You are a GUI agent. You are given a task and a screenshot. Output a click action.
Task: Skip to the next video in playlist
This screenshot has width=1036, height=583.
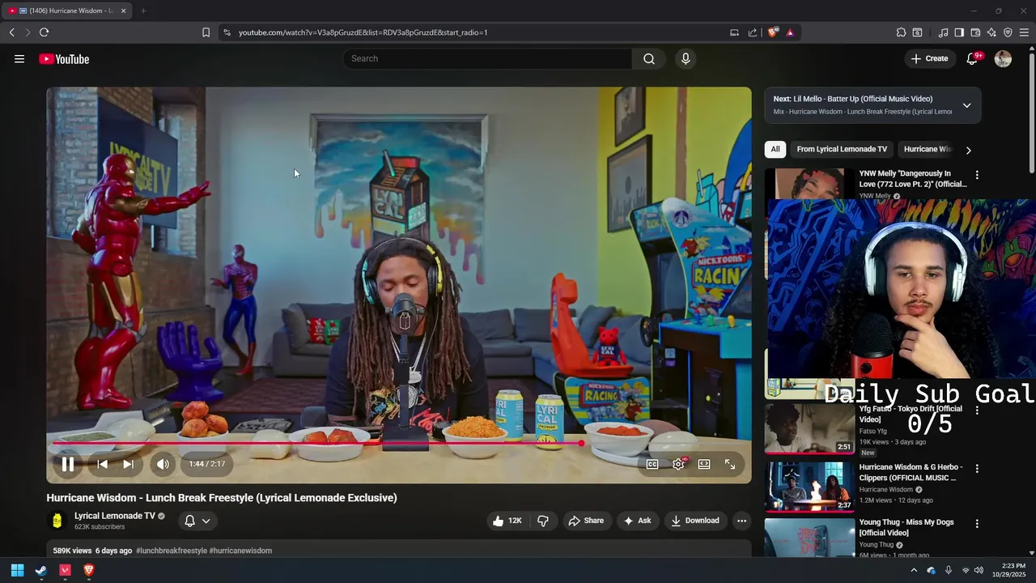(128, 464)
